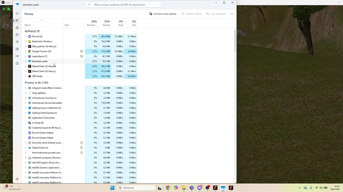The height and width of the screenshot is (192, 343).
Task: Select Credential Guard & VBS Key row
Action: click(x=79, y=128)
